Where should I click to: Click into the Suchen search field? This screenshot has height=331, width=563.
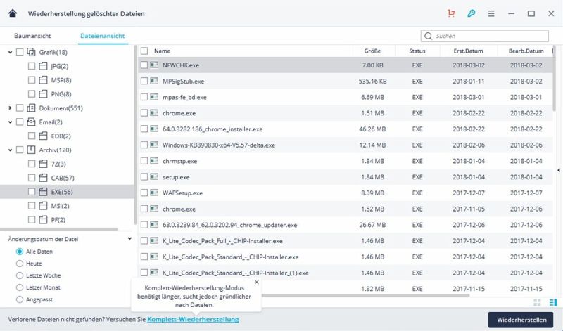(493, 35)
